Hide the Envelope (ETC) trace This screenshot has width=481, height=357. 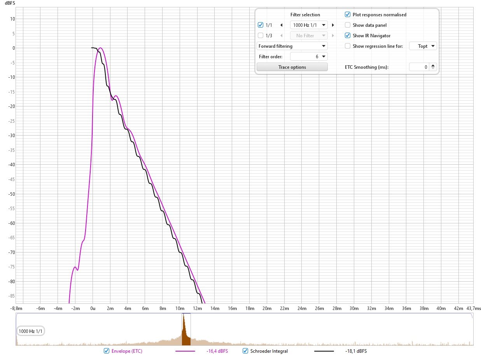[x=107, y=351]
